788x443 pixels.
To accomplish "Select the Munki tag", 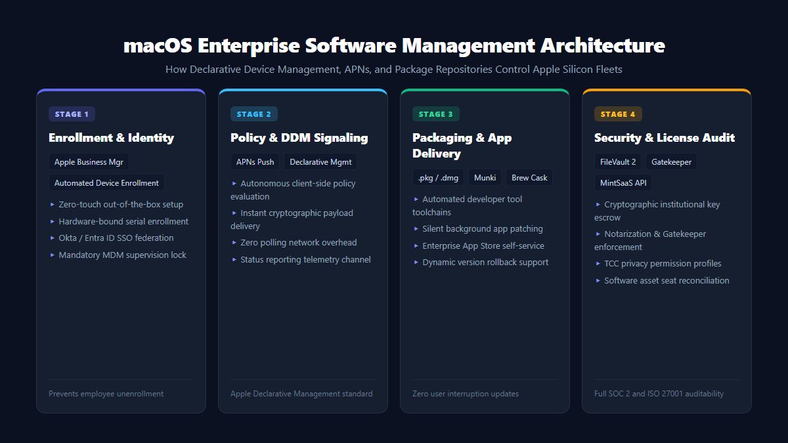I will coord(485,178).
